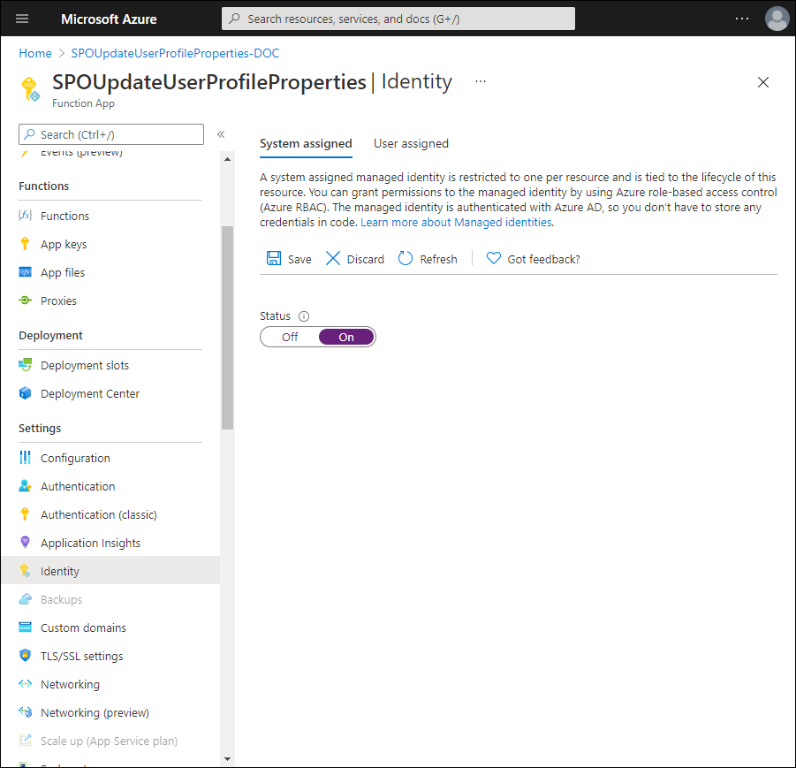Click the top resource search box

tap(398, 19)
